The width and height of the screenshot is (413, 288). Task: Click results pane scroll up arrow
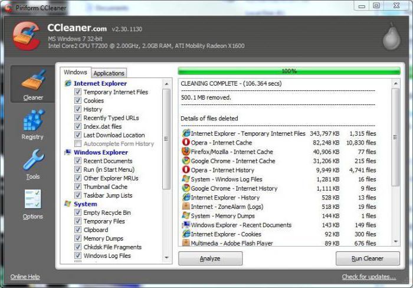tap(396, 84)
